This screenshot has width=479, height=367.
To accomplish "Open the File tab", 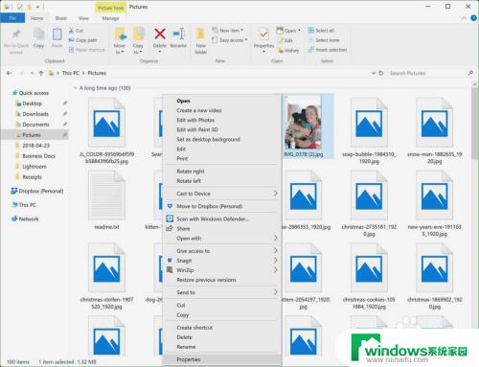I will pos(12,18).
